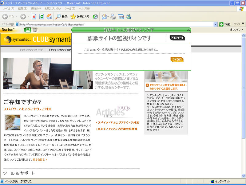Click the リンク links bar label

tap(237, 24)
